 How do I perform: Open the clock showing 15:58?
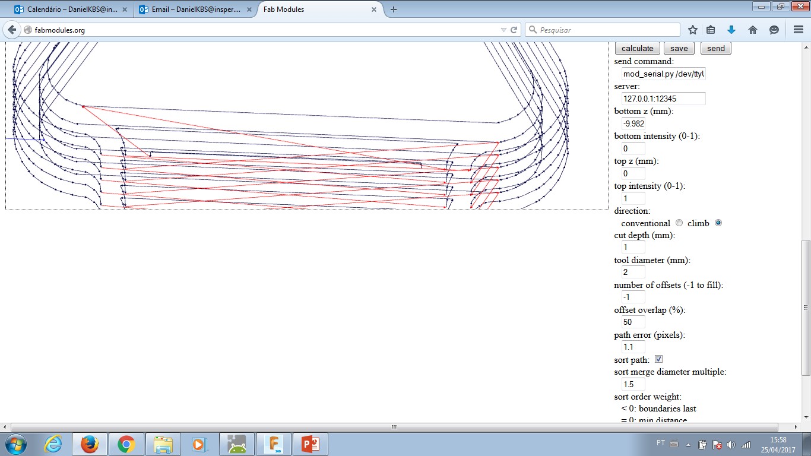(x=778, y=445)
